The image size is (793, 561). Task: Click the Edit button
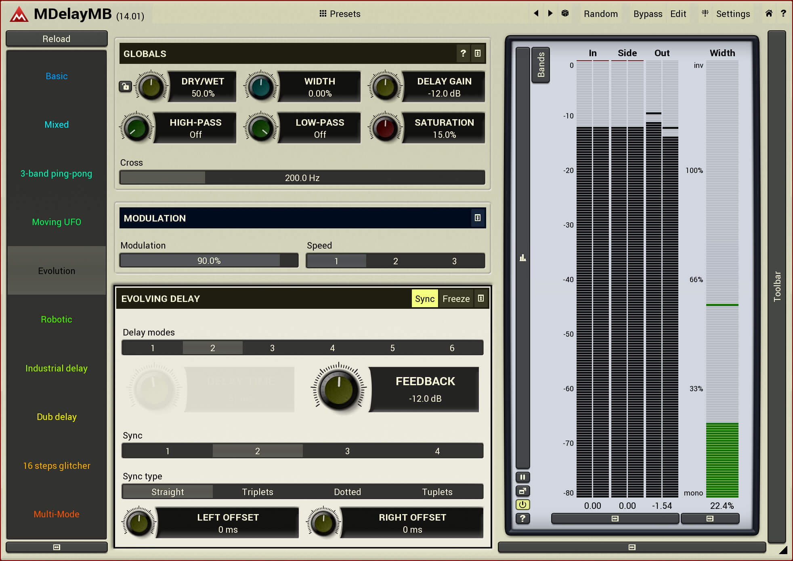(678, 14)
